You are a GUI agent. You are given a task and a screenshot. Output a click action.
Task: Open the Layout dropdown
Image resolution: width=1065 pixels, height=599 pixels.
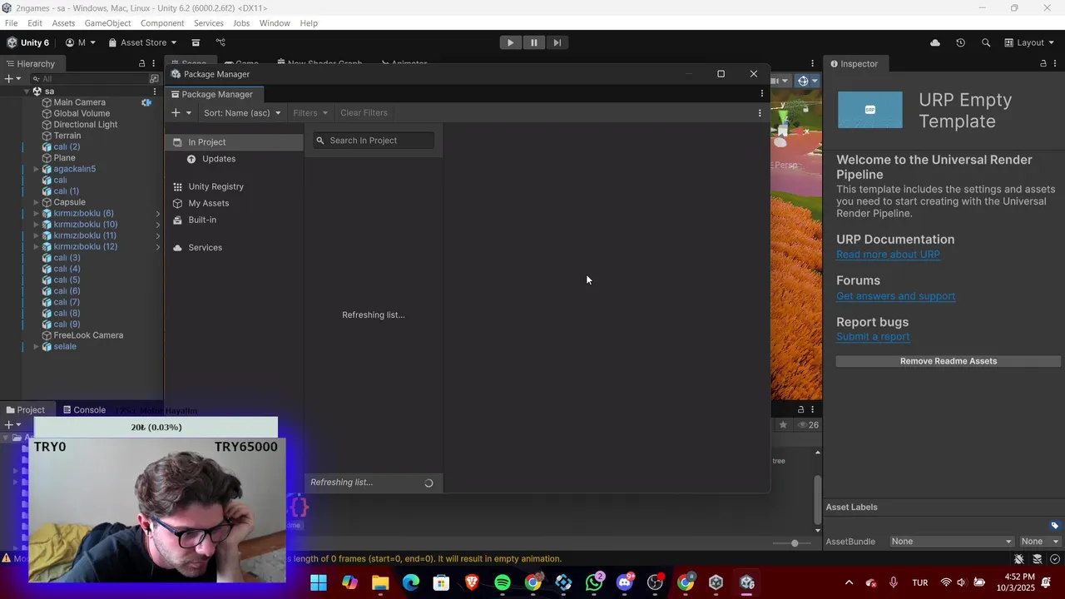tap(1028, 42)
